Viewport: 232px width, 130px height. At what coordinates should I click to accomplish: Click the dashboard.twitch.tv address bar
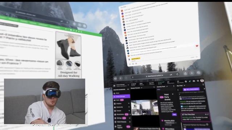click(155, 75)
